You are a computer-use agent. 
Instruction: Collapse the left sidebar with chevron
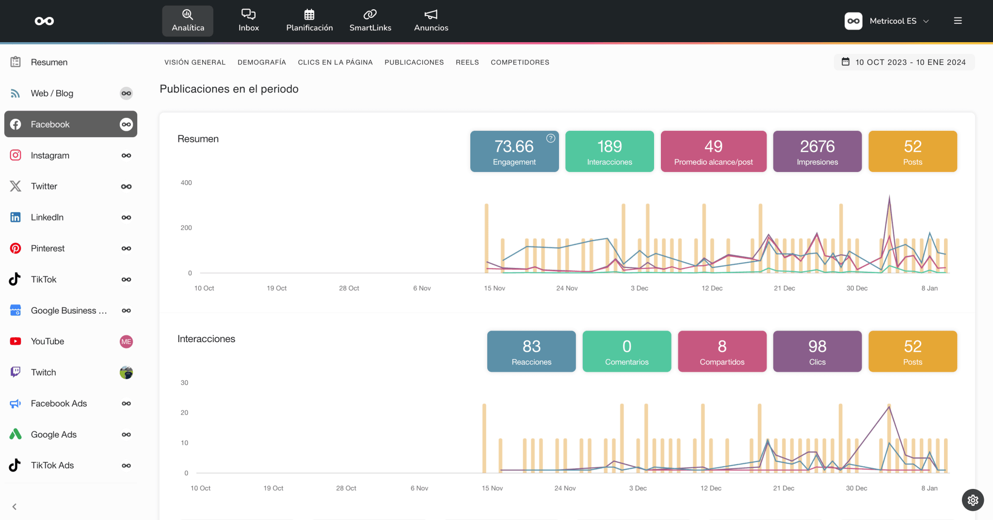15,506
